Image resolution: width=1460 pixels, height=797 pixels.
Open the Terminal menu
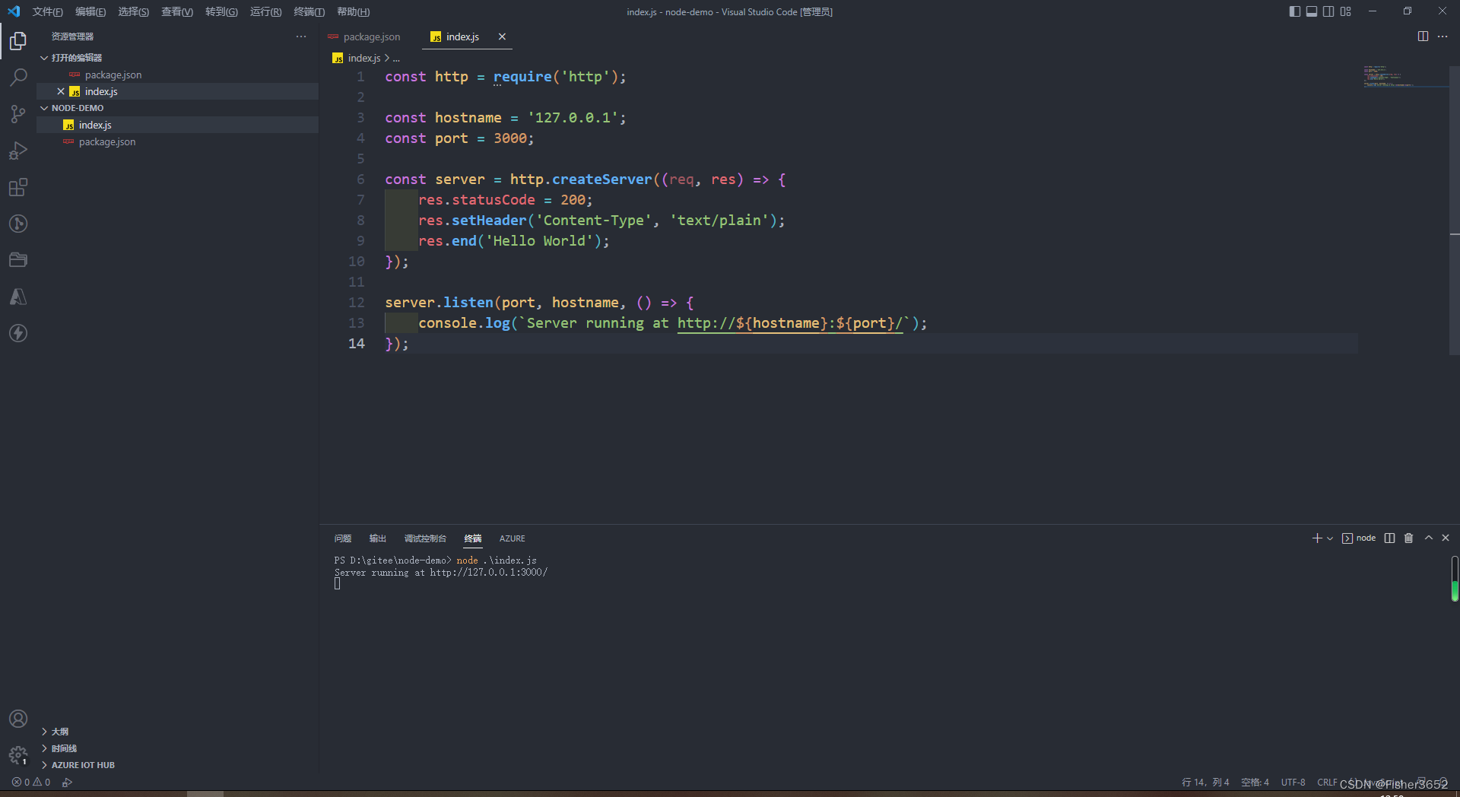(309, 11)
